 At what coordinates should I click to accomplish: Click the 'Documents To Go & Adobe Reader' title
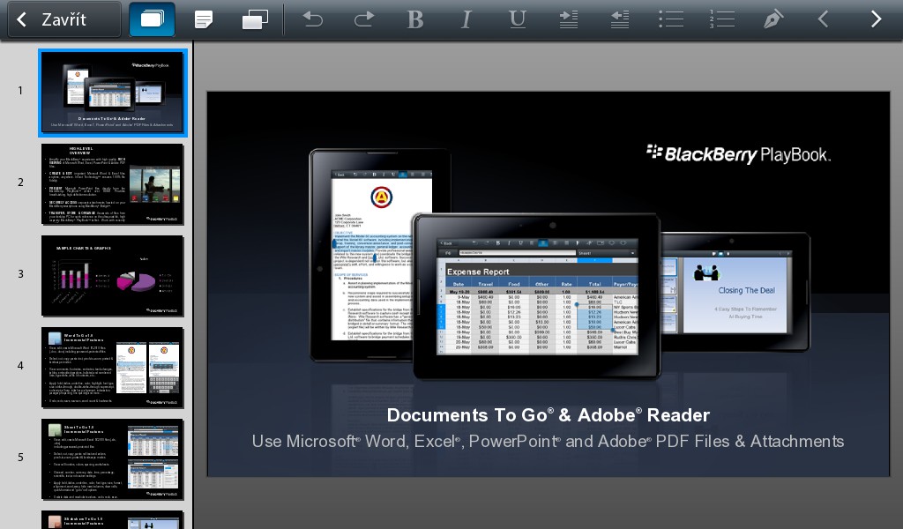coord(548,415)
